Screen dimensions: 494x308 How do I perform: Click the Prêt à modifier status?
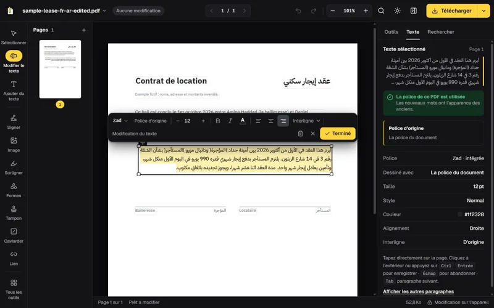pyautogui.click(x=144, y=302)
